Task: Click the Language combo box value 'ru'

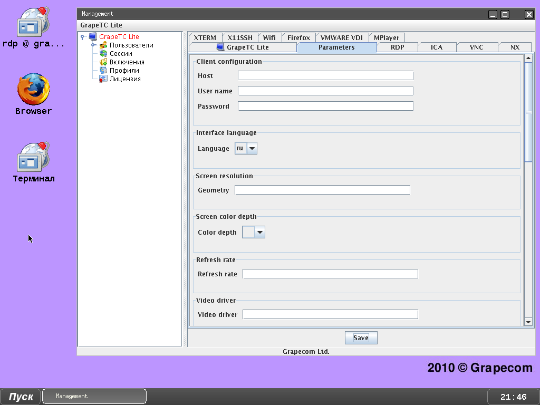Action: coord(240,148)
